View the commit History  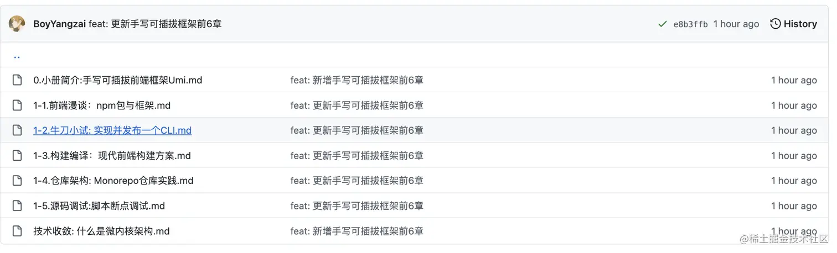[800, 24]
